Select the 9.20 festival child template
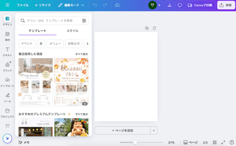236x146 pixels. click(71, 128)
